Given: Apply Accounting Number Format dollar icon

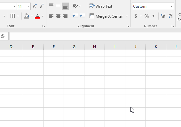Looking at the screenshot, I should [136, 16].
